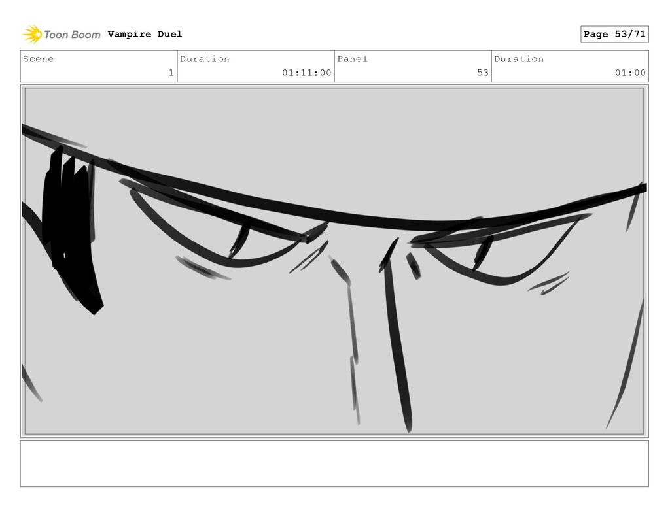Click the panel duration value '01:00'
Viewport: 670px width, 517px height.
[630, 73]
